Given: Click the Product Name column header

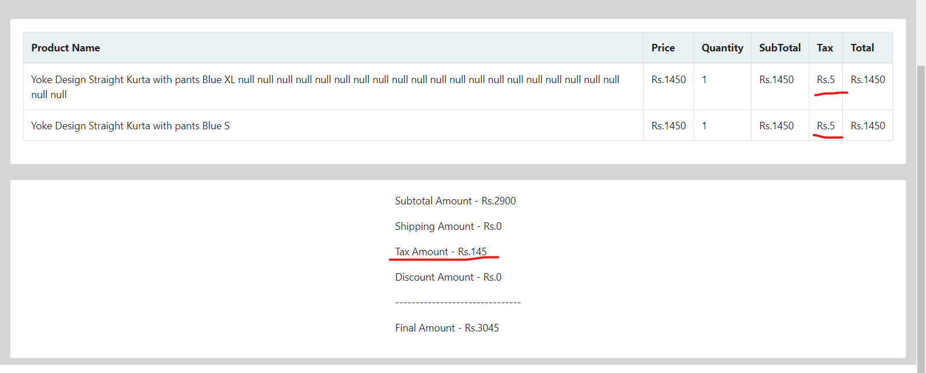Looking at the screenshot, I should tap(65, 48).
